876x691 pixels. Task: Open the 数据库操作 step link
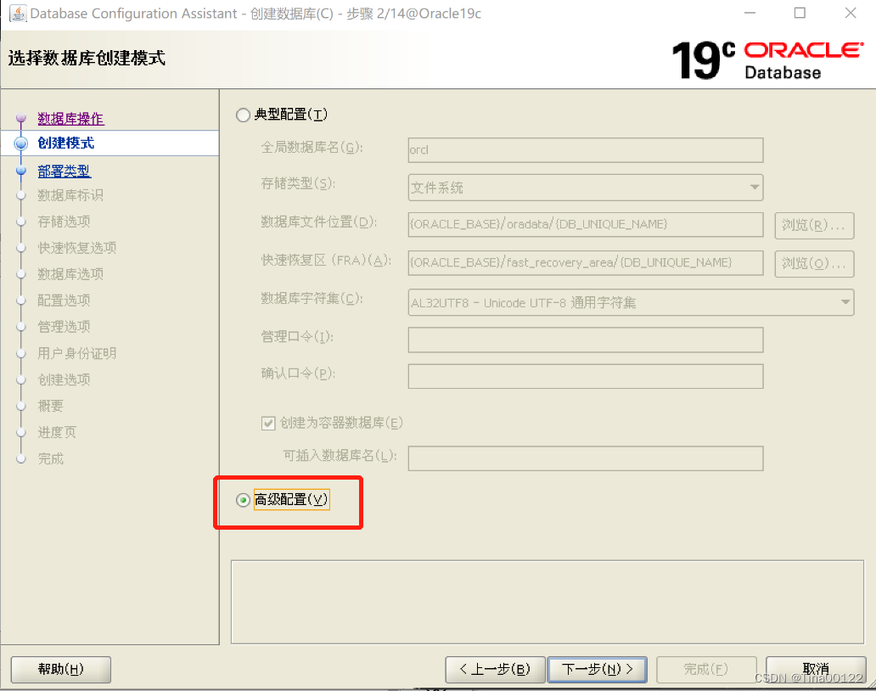point(71,119)
